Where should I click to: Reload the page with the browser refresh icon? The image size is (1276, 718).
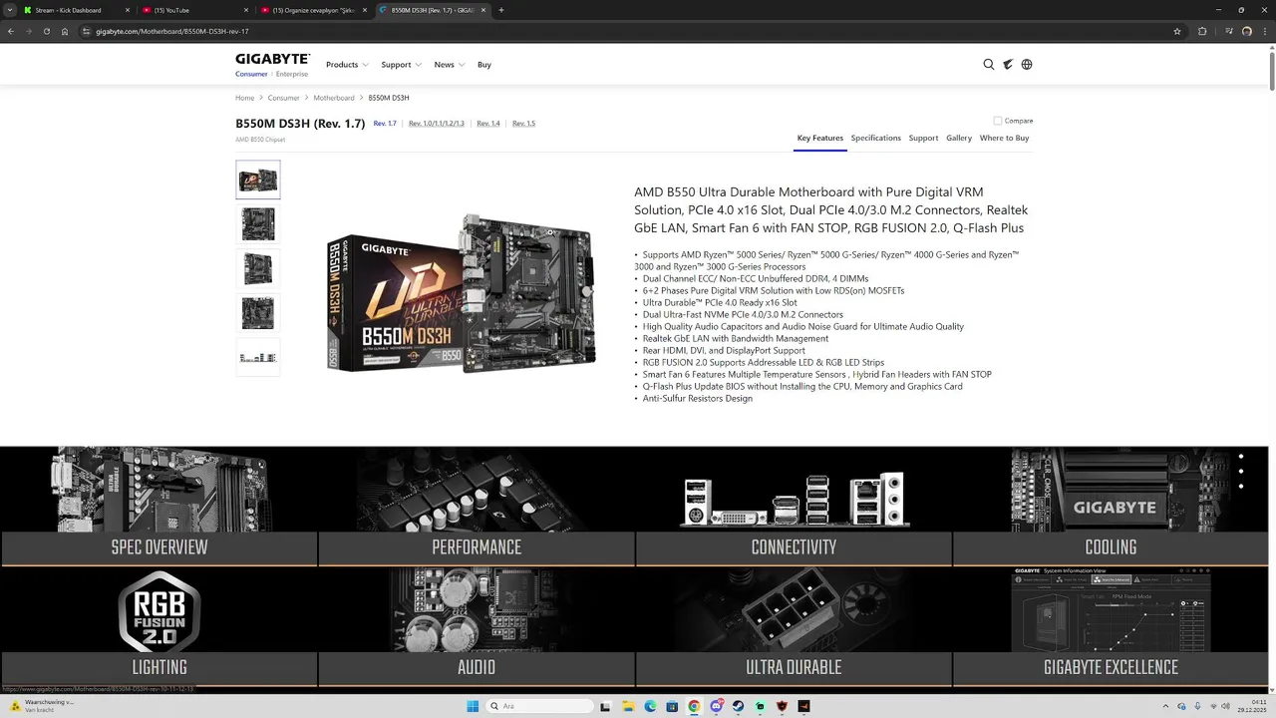(x=46, y=31)
